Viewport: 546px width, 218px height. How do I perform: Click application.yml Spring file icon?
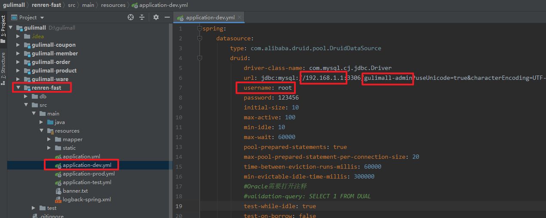[58, 157]
